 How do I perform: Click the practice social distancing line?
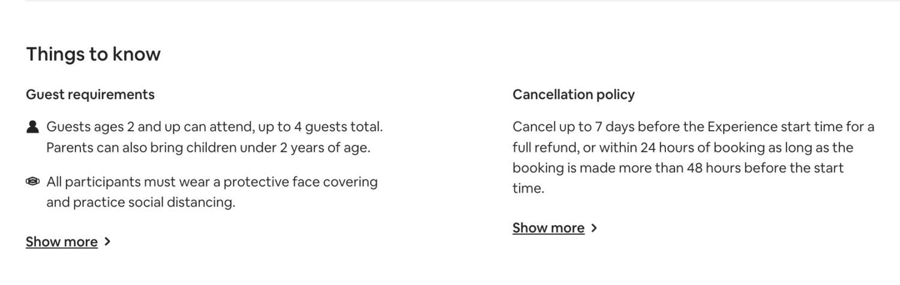140,202
